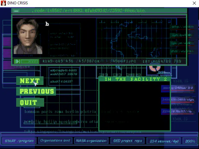Click the START /program taskbar item
Screen dimensions: 199x149
pos(19,141)
